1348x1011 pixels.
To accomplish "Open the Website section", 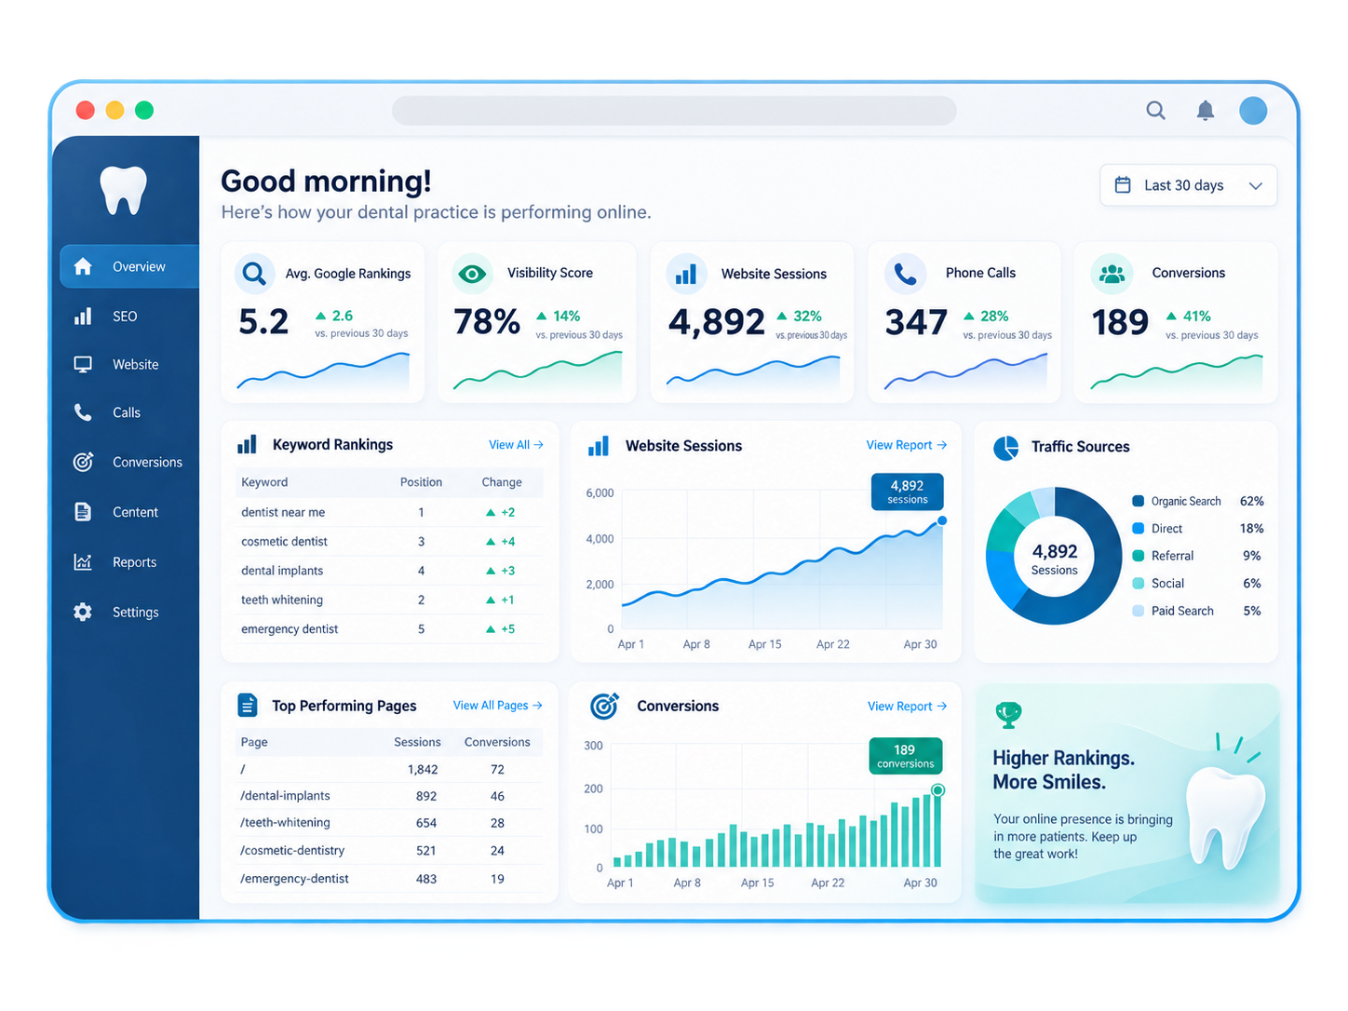I will click(x=136, y=365).
